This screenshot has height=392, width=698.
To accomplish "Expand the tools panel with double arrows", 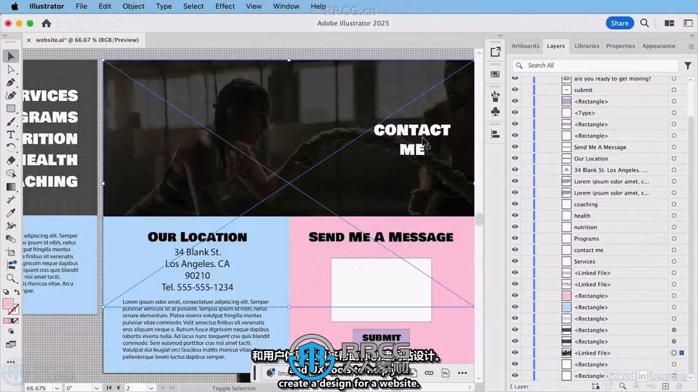I will tap(5, 36).
